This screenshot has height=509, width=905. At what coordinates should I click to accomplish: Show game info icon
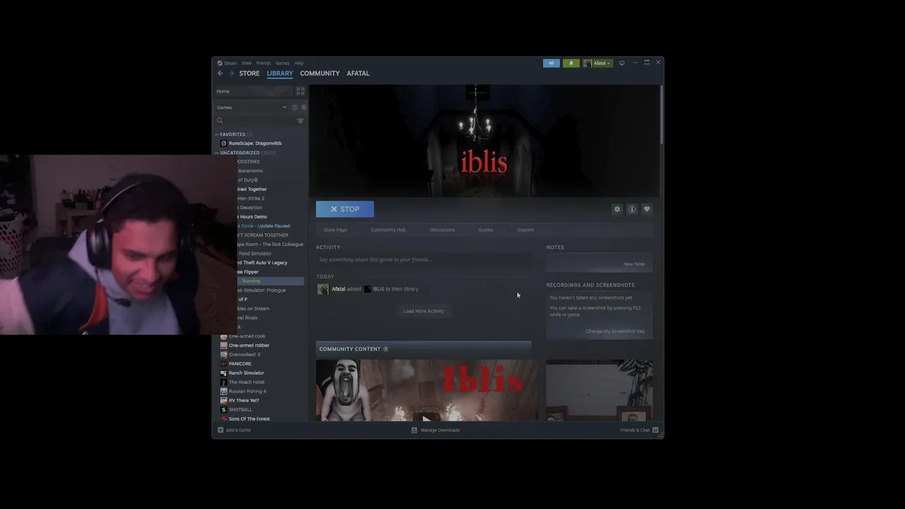point(632,209)
